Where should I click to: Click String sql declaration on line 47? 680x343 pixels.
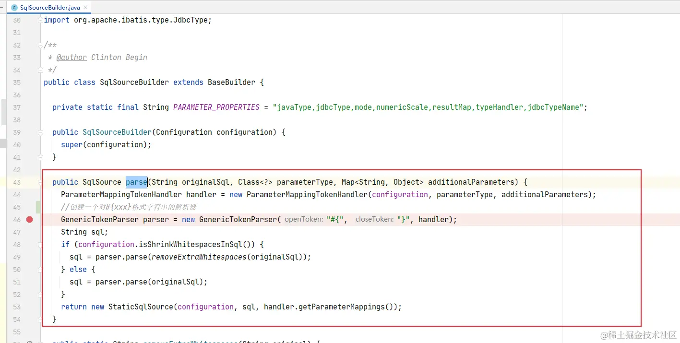(84, 232)
